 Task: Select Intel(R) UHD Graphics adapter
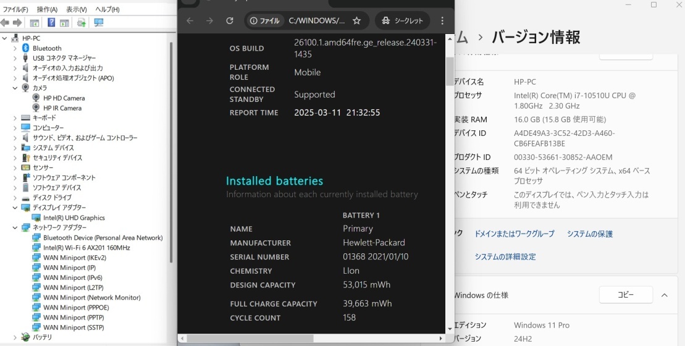point(74,217)
